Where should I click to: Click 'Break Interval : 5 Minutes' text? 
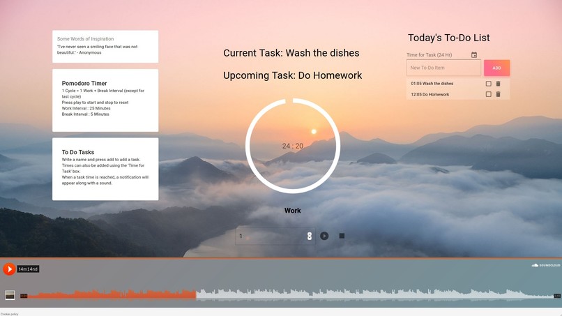coord(85,114)
